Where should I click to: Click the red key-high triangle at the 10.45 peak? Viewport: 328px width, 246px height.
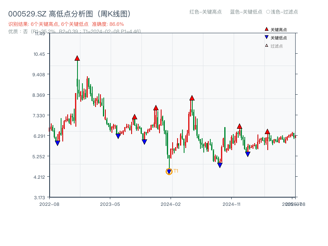pos(77,58)
